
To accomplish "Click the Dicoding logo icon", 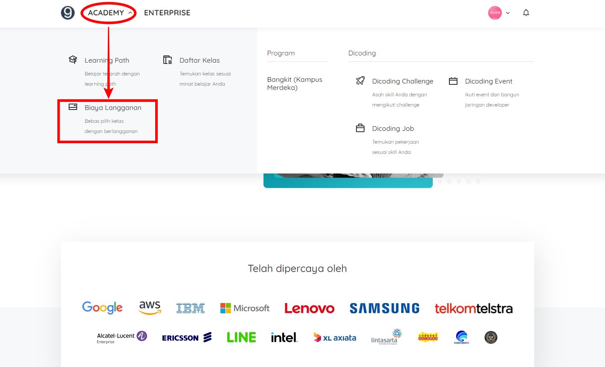I will point(67,12).
